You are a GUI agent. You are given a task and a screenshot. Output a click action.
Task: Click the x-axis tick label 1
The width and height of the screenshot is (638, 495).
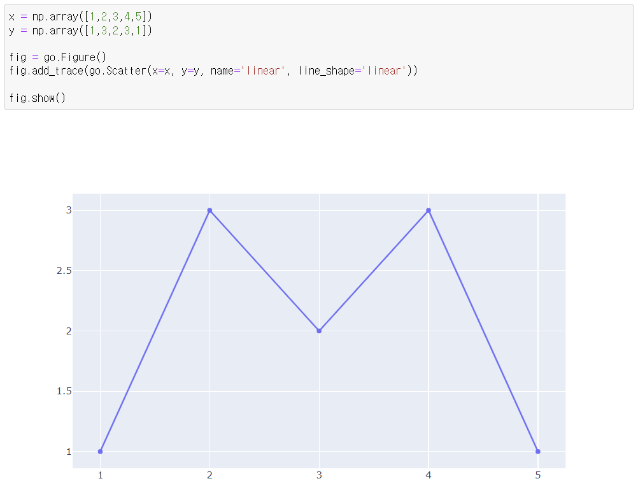point(100,475)
